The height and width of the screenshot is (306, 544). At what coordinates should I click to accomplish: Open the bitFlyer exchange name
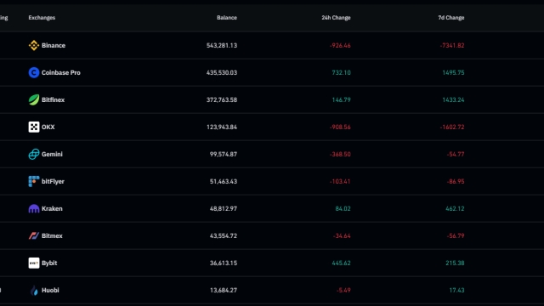pyautogui.click(x=53, y=181)
